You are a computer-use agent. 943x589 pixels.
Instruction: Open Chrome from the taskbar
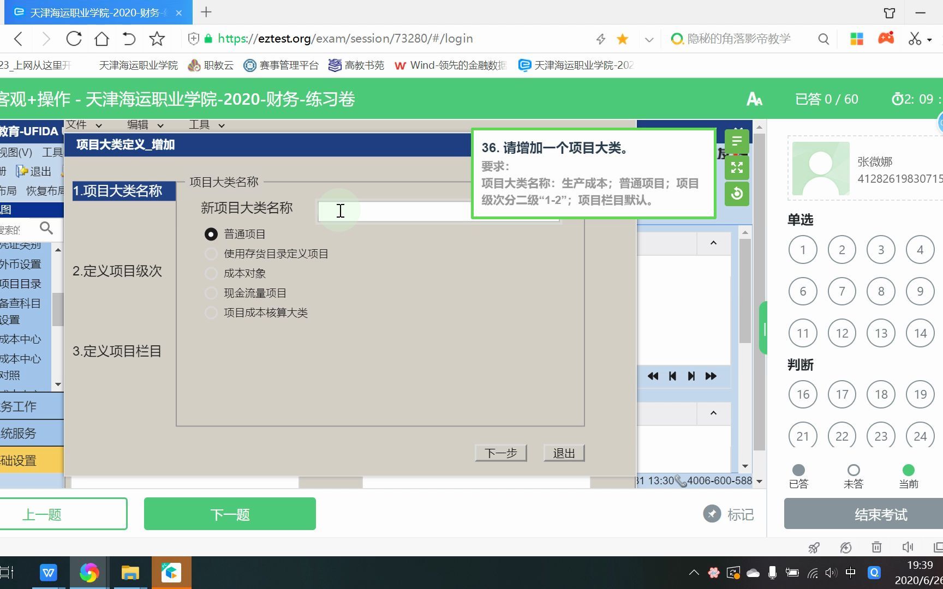[89, 573]
